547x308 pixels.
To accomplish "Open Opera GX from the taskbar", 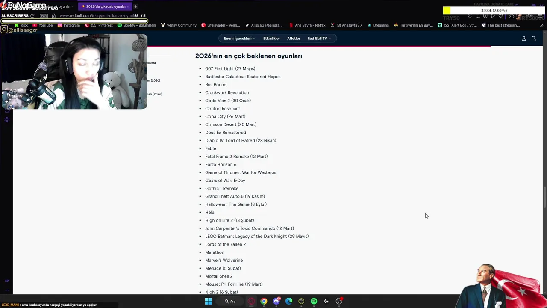I will [251, 301].
